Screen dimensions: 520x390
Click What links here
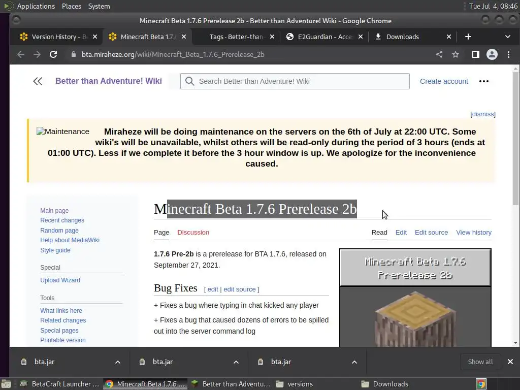61,311
